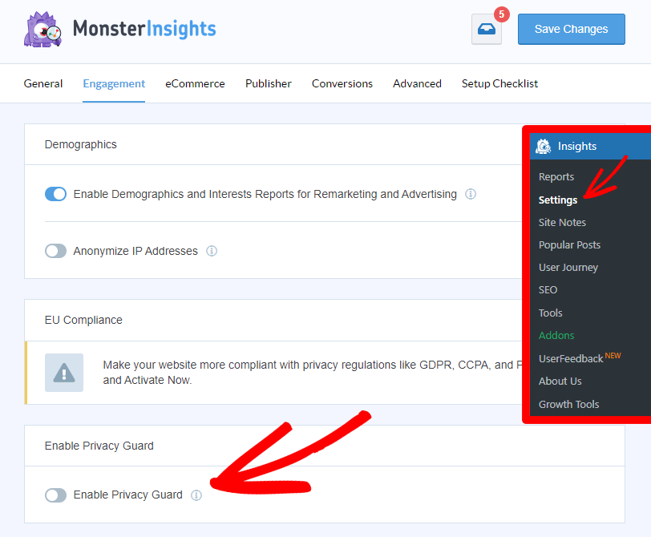Click the Save Changes button
Image resolution: width=651 pixels, height=537 pixels.
point(571,29)
